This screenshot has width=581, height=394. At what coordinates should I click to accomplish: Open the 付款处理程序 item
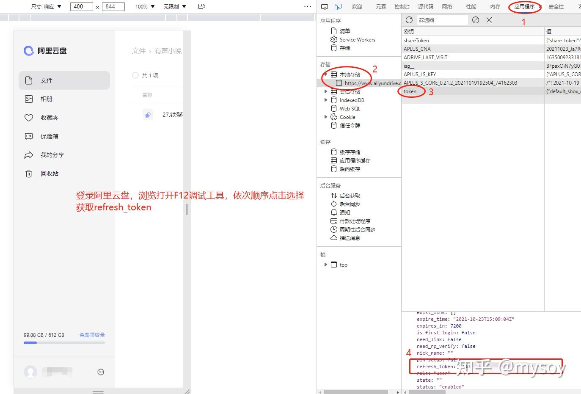[355, 221]
